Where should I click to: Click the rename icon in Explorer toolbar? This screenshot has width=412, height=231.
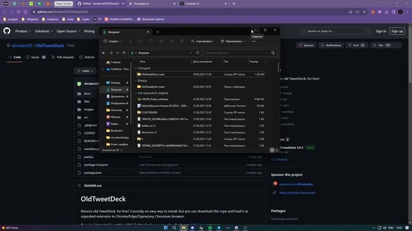click(162, 41)
